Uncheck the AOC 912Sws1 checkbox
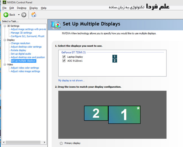 pyautogui.click(x=64, y=61)
